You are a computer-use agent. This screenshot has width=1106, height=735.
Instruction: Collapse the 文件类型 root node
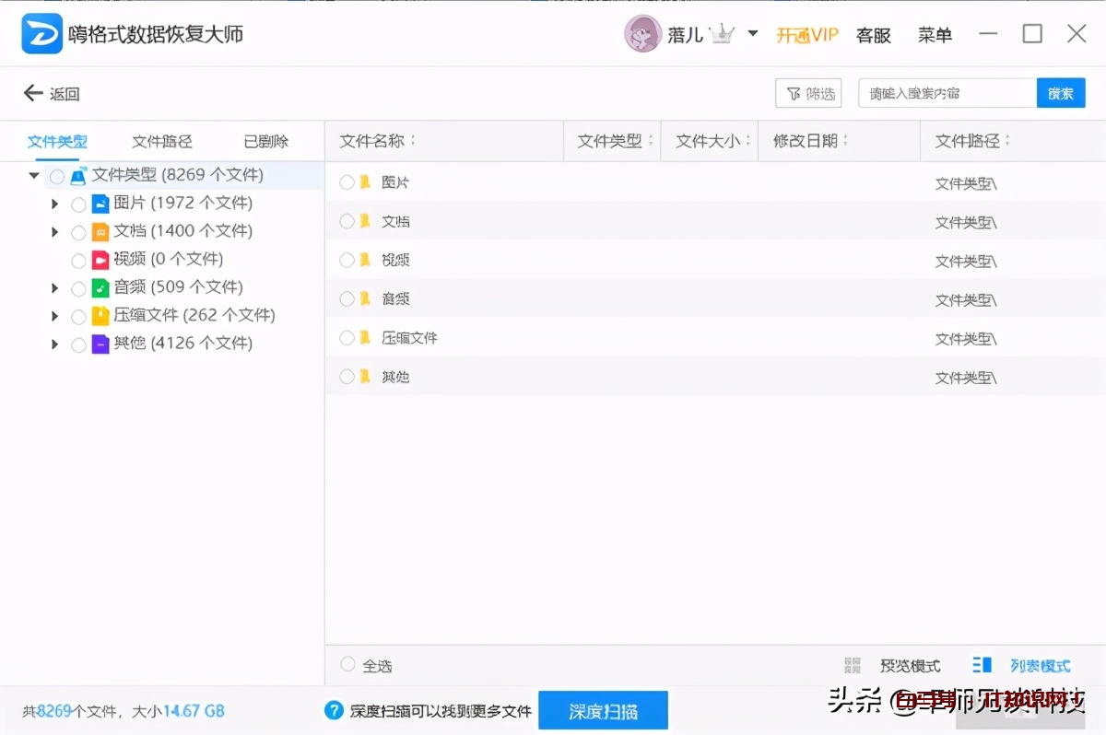[x=34, y=175]
